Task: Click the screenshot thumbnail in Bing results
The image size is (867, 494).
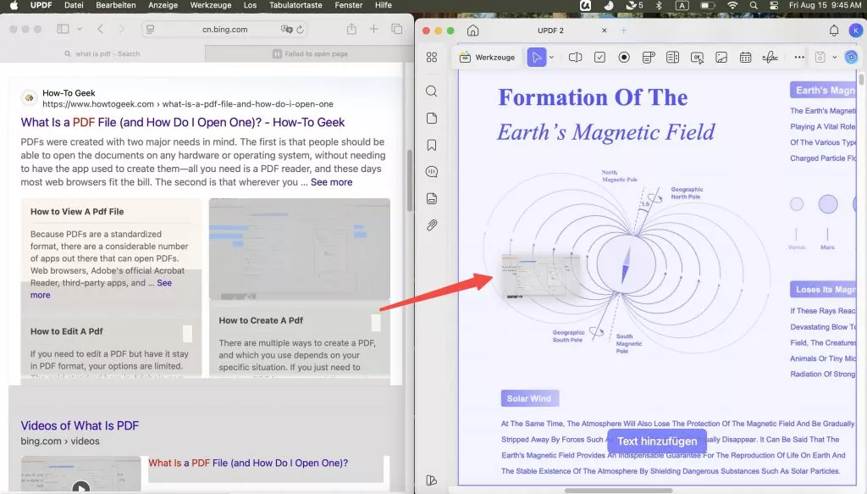Action: pos(299,249)
